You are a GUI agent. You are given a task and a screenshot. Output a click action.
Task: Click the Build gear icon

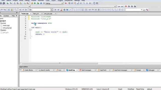pyautogui.click(x=32, y=3)
